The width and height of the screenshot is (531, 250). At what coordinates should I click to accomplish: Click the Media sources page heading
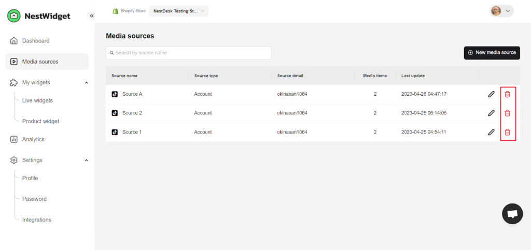(x=130, y=36)
